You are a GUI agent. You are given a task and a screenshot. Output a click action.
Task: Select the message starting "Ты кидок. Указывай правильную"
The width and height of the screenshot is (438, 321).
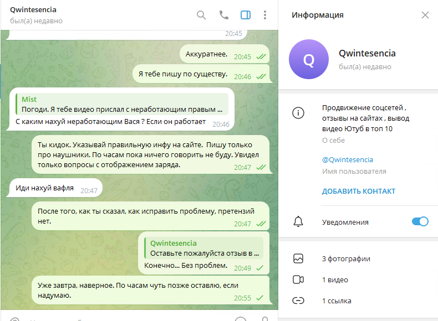pos(151,154)
